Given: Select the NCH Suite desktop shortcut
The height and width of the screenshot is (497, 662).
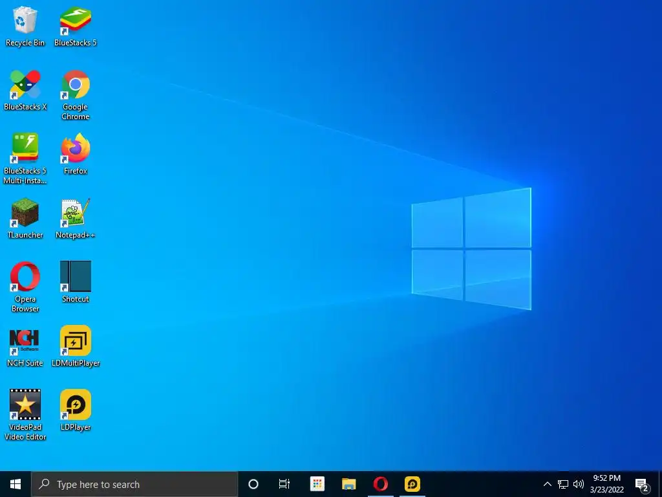Looking at the screenshot, I should click(x=25, y=347).
